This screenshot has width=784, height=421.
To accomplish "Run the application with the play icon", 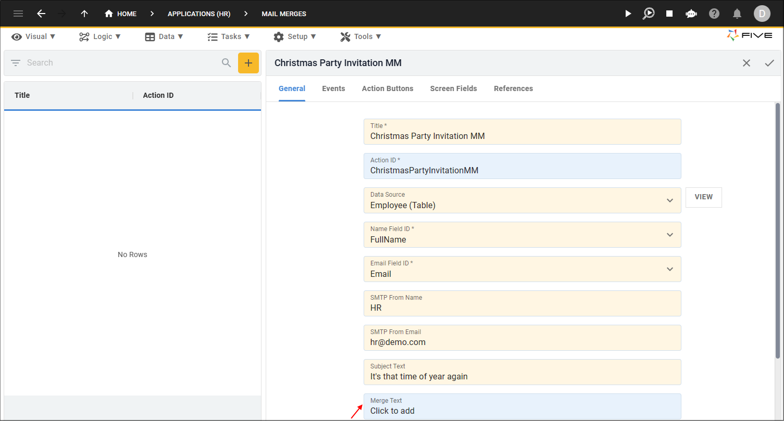I will click(628, 14).
